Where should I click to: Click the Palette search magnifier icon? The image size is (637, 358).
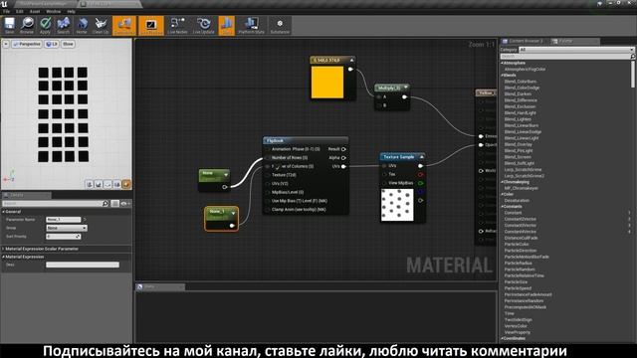(632, 57)
